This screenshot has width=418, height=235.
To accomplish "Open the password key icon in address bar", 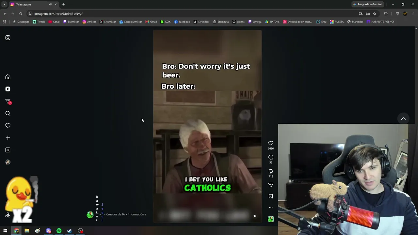I will point(368,14).
